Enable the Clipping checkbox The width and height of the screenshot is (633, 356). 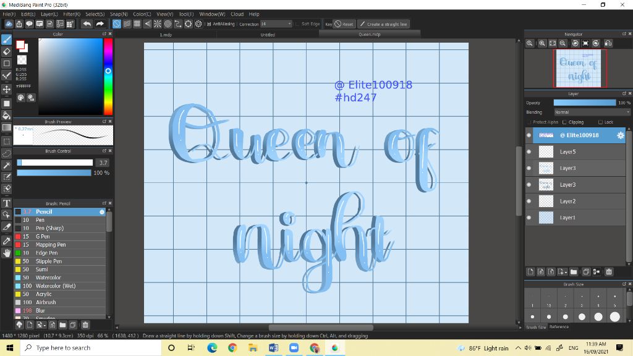tap(564, 122)
